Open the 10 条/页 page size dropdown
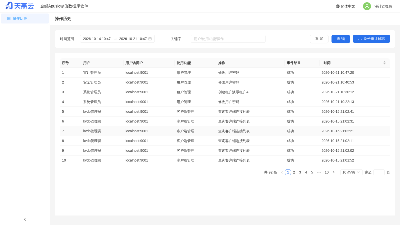The image size is (400, 225). [351, 172]
